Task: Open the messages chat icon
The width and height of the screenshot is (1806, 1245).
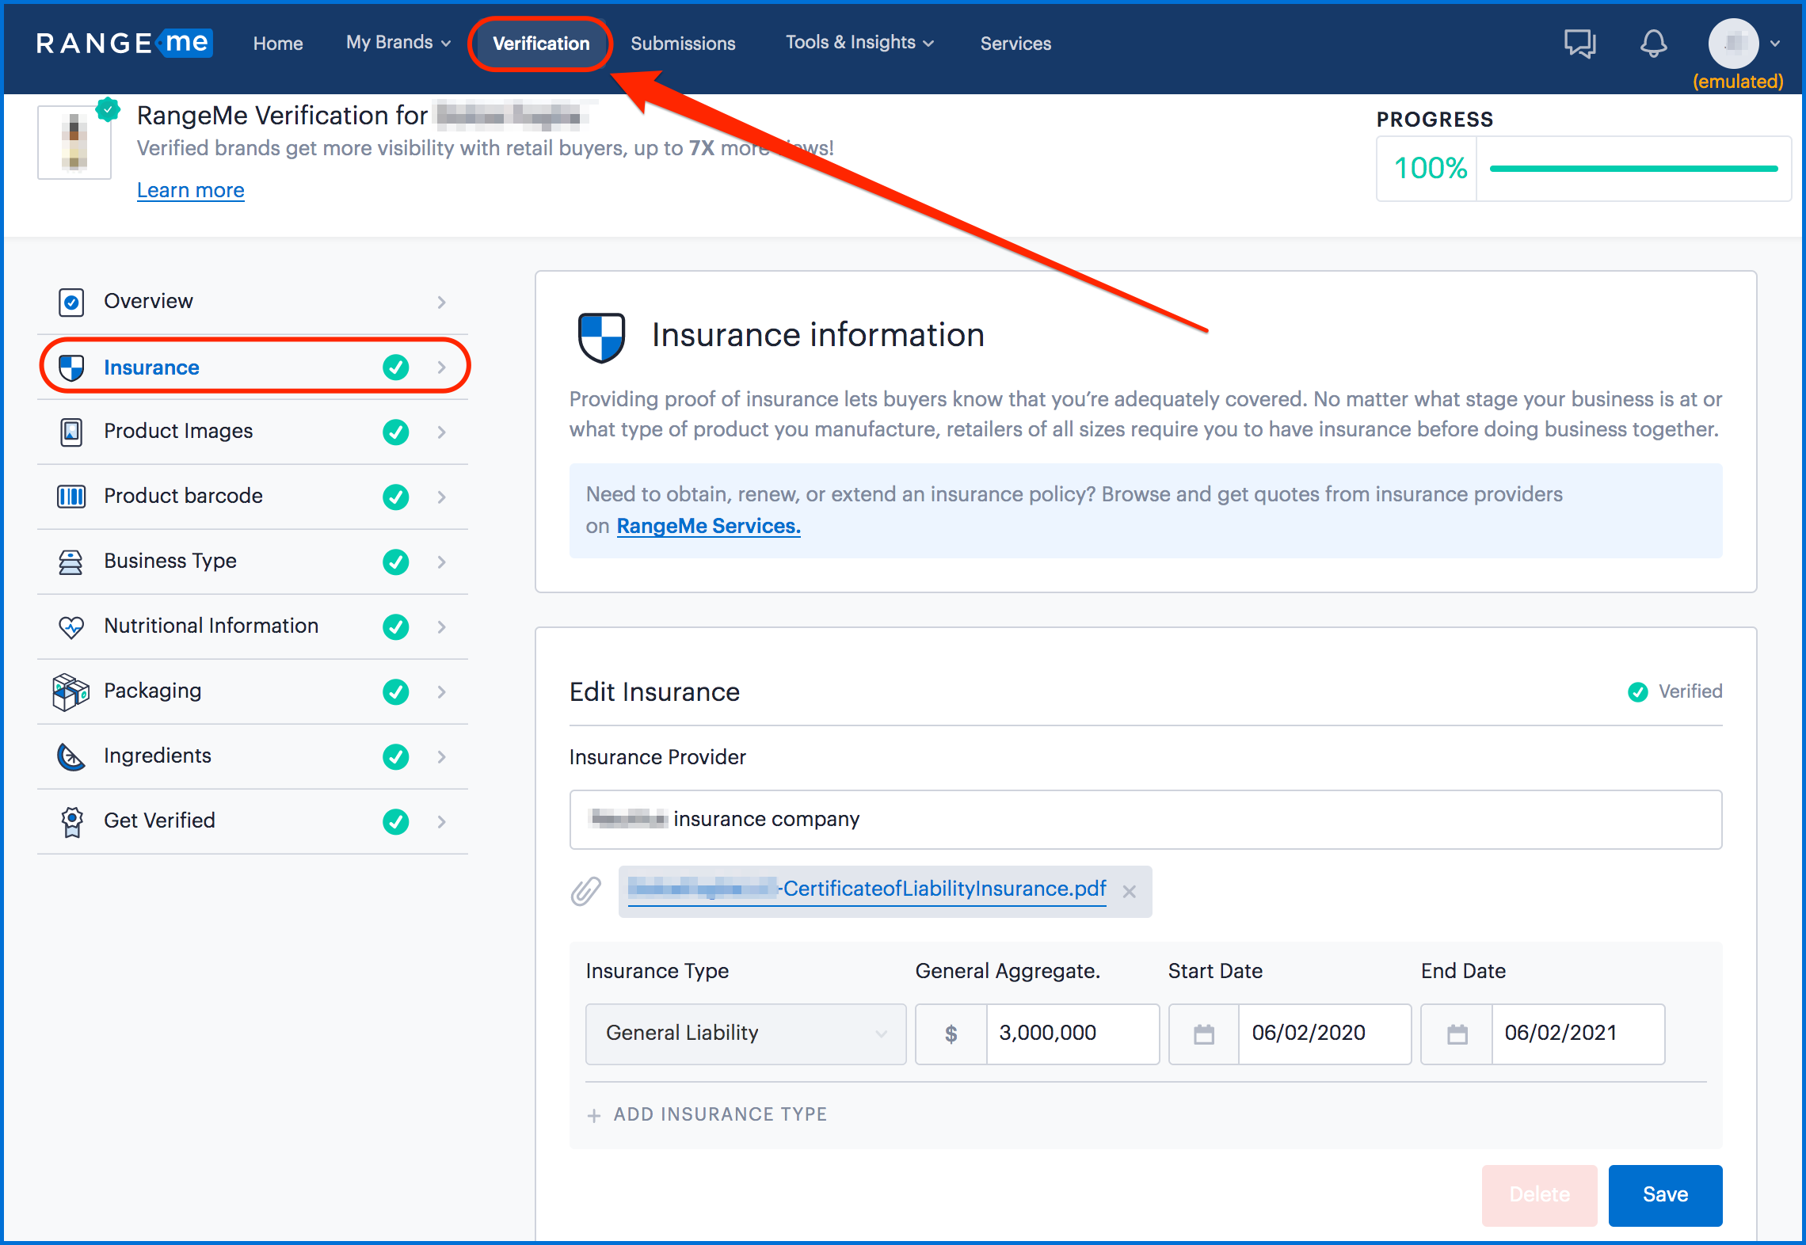Action: click(x=1579, y=44)
